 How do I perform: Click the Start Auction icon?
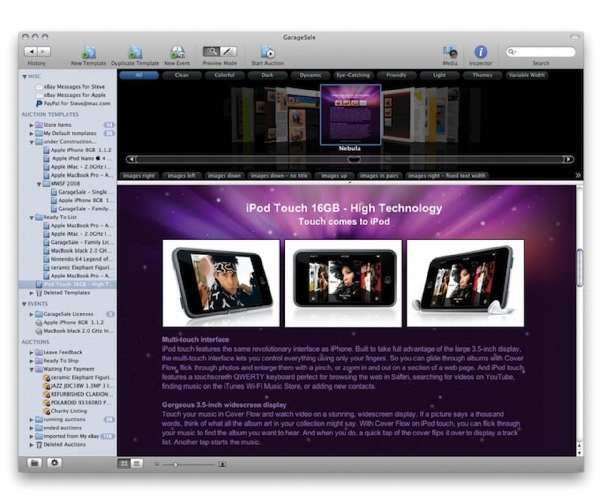(267, 52)
